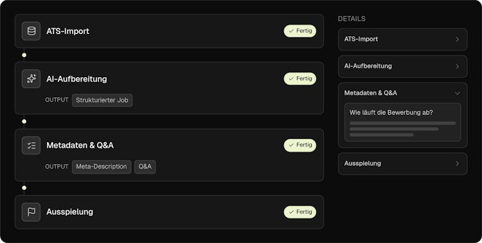This screenshot has height=243, width=482.
Task: Click the flag icon for Ausspielung
Action: 31,212
